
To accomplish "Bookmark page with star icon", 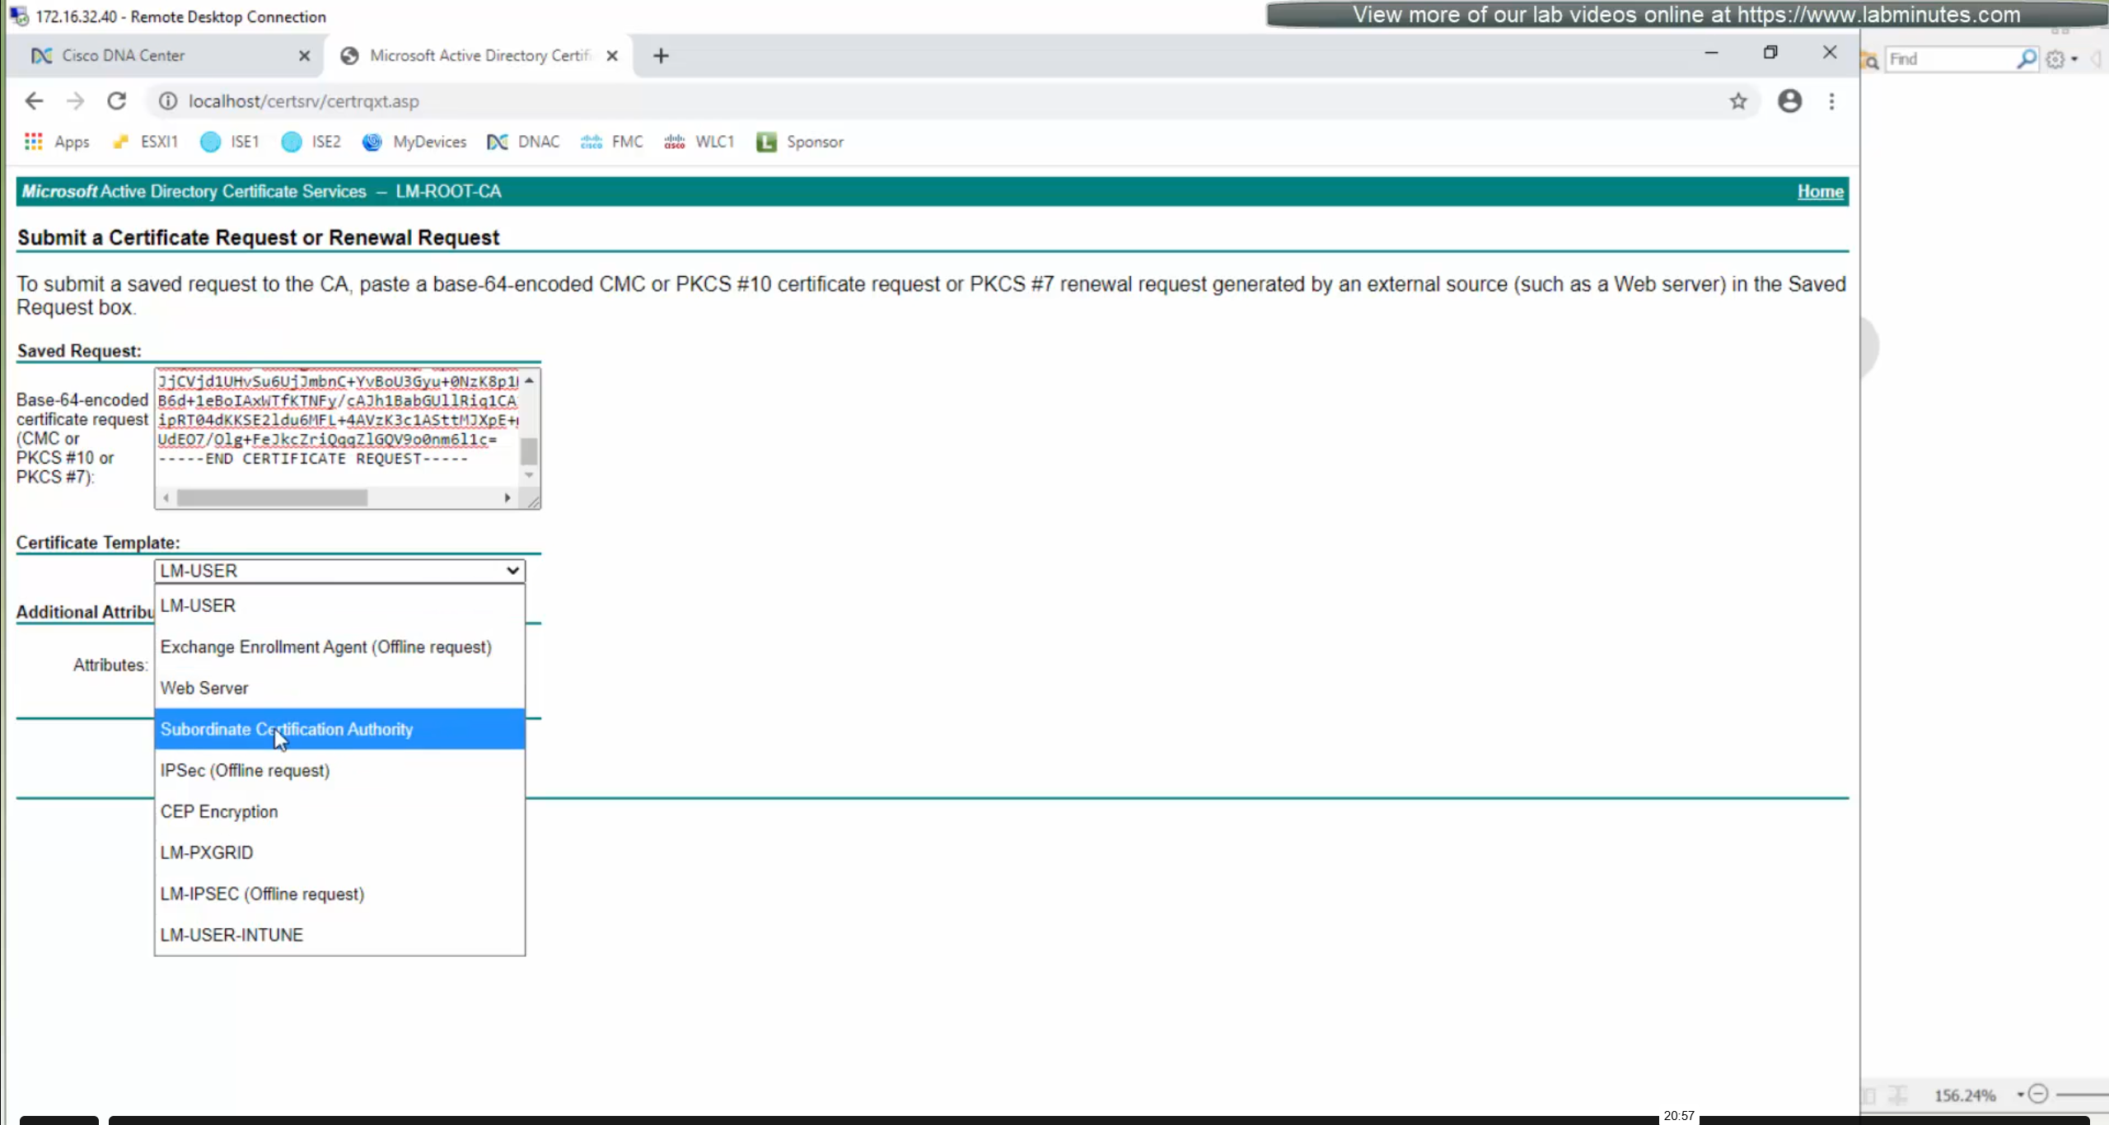I will click(x=1738, y=101).
